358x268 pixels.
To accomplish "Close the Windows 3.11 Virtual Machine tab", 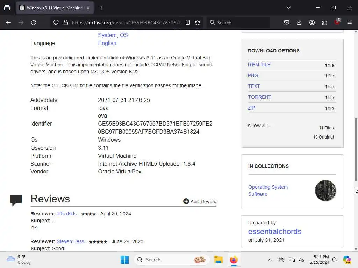I will (88, 8).
